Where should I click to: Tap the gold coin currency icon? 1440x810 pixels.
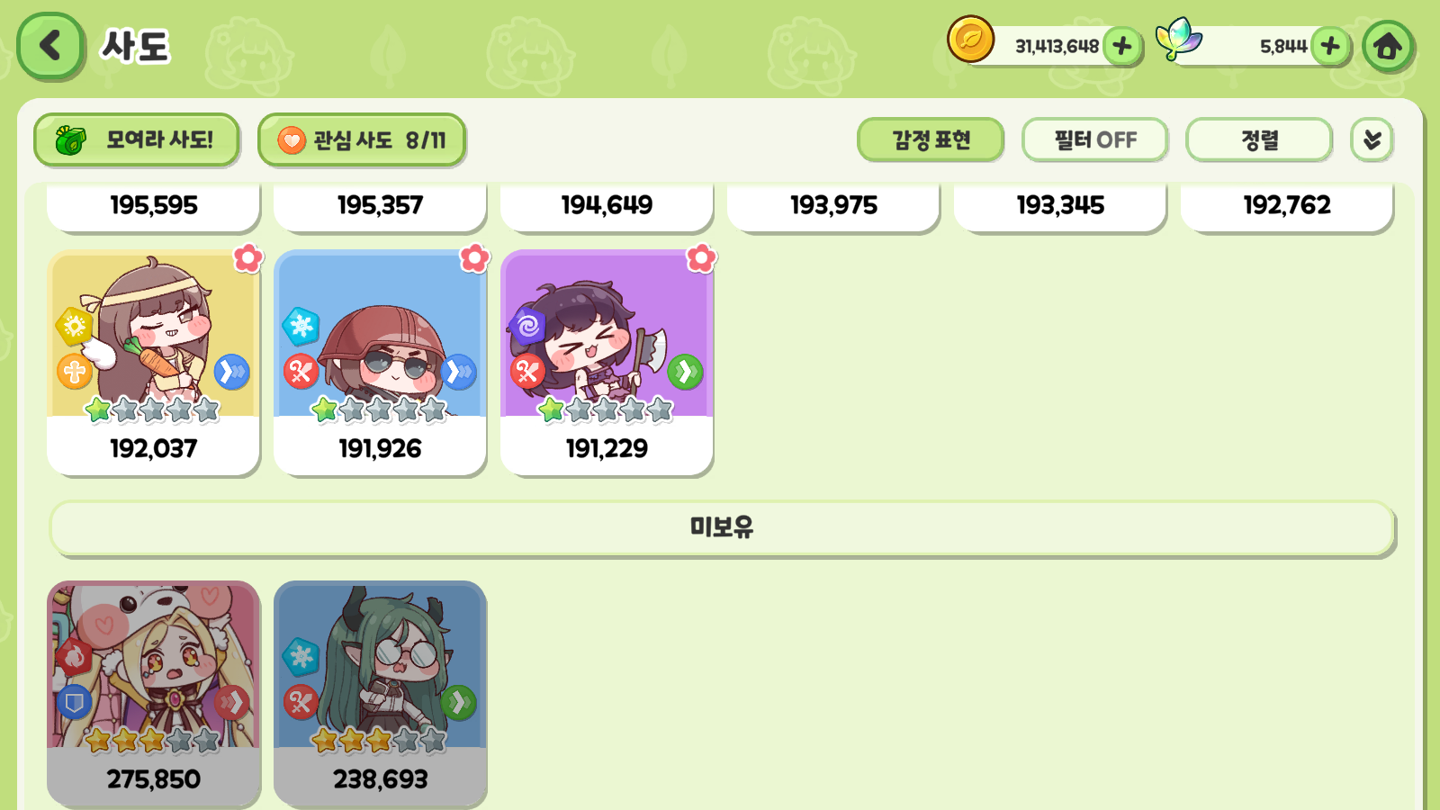point(970,40)
